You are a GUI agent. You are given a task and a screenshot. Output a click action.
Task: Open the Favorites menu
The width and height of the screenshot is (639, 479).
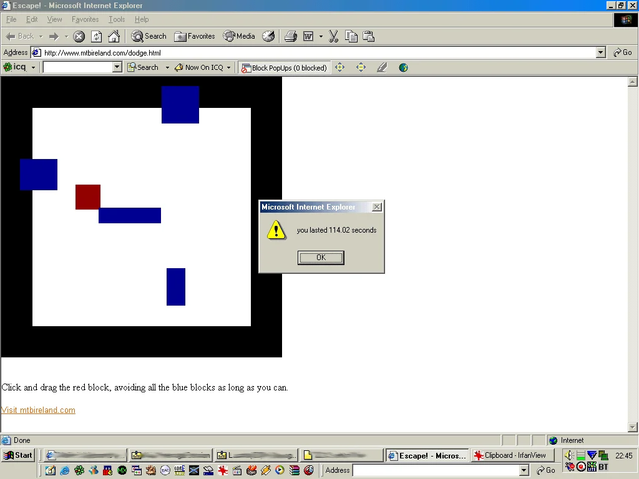[85, 19]
